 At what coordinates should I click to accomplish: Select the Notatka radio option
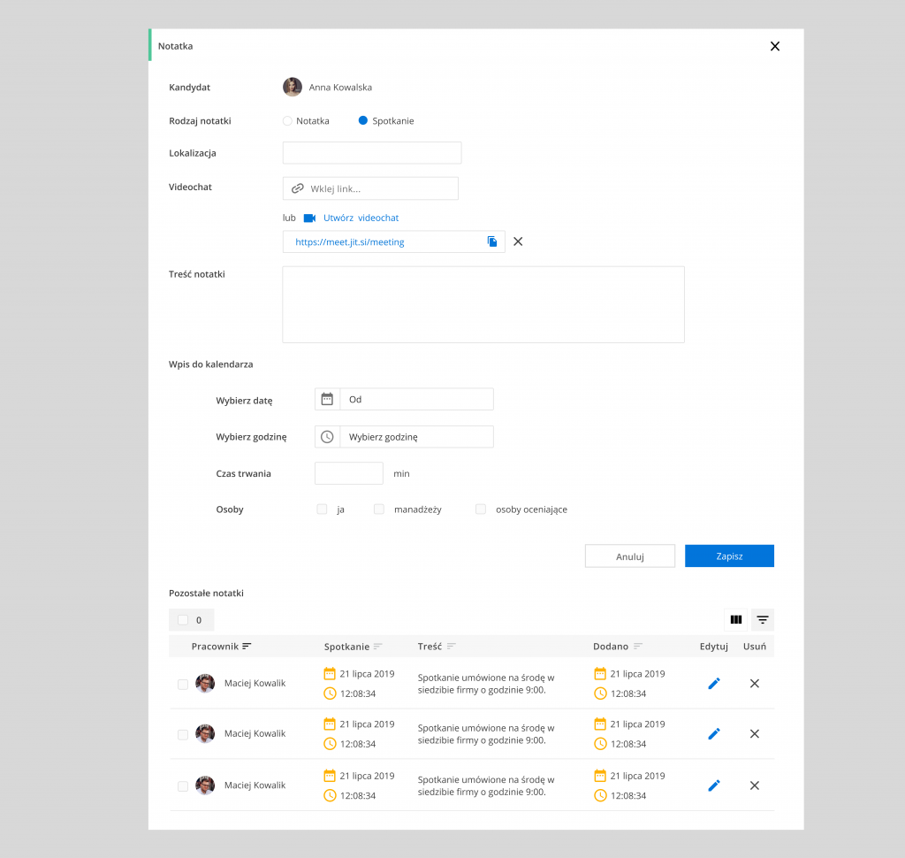coord(287,121)
